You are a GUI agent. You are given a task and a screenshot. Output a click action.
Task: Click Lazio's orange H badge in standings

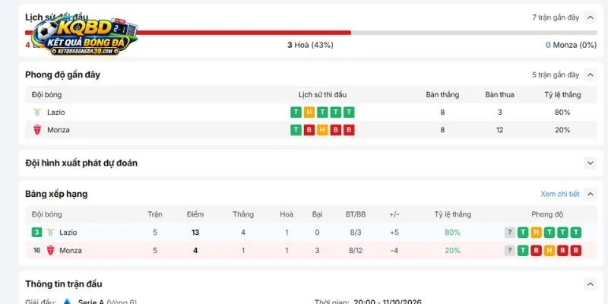point(537,233)
